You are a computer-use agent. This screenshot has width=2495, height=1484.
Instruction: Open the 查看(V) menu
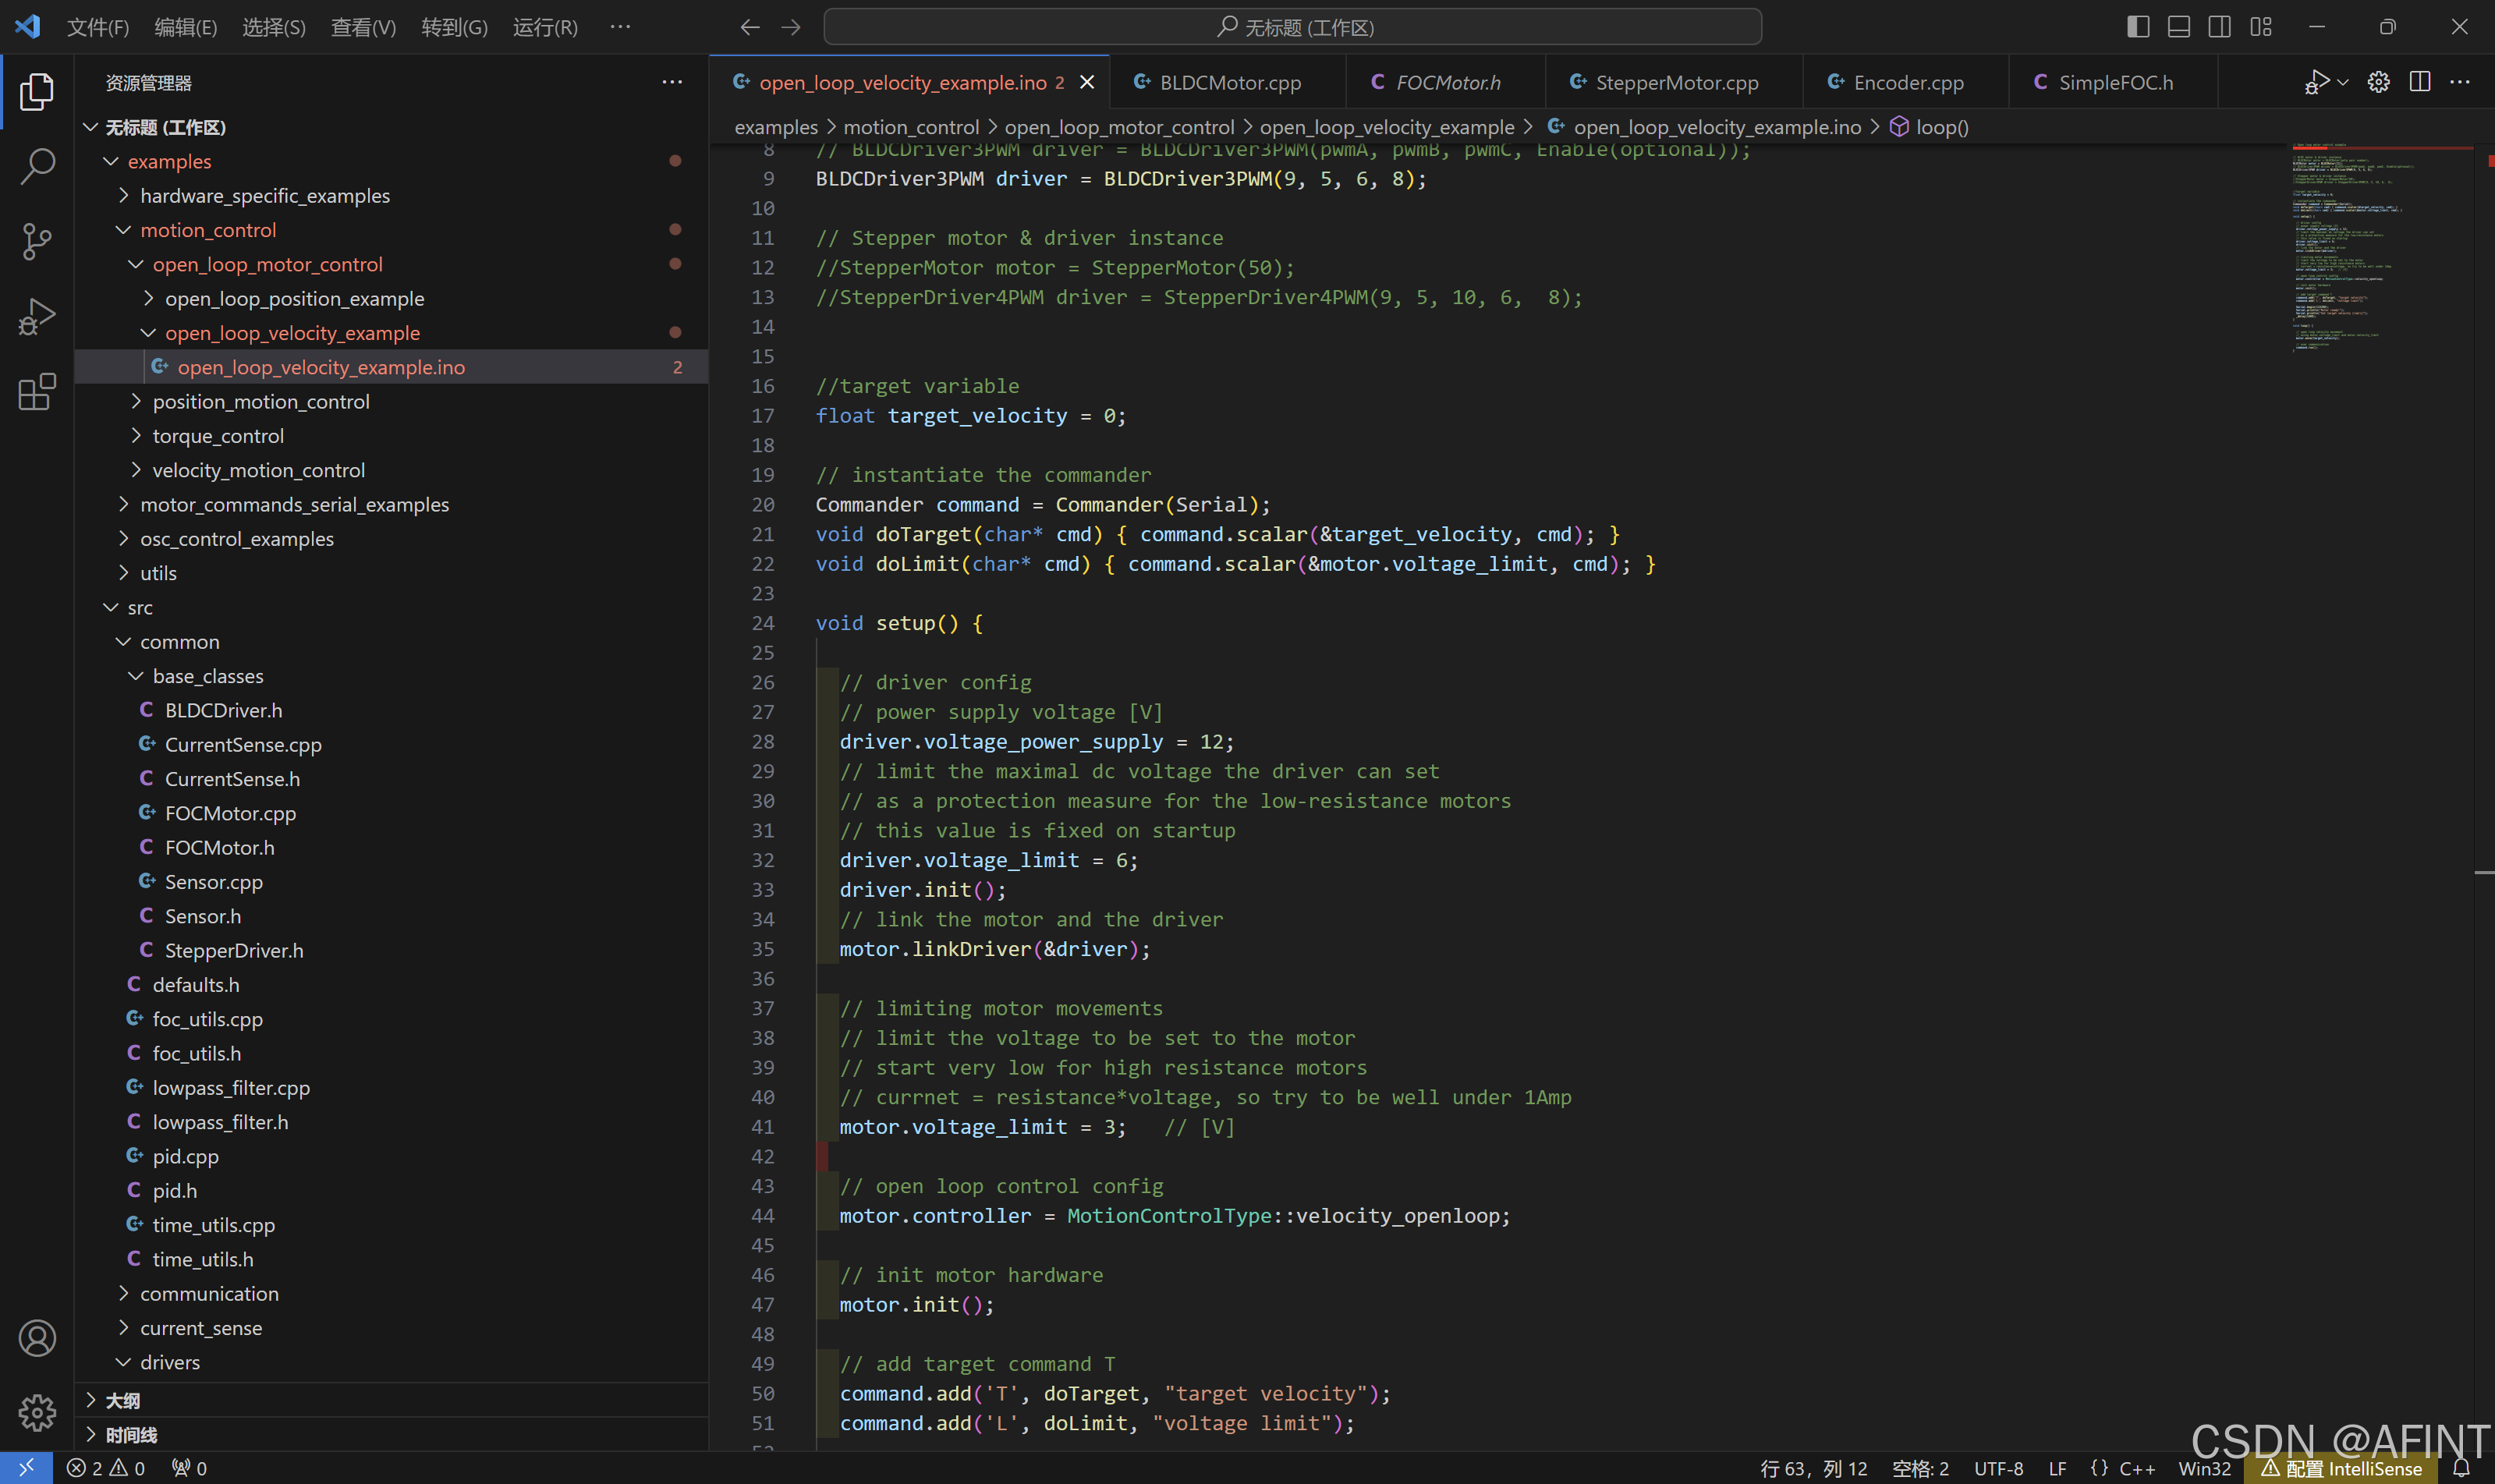364,27
